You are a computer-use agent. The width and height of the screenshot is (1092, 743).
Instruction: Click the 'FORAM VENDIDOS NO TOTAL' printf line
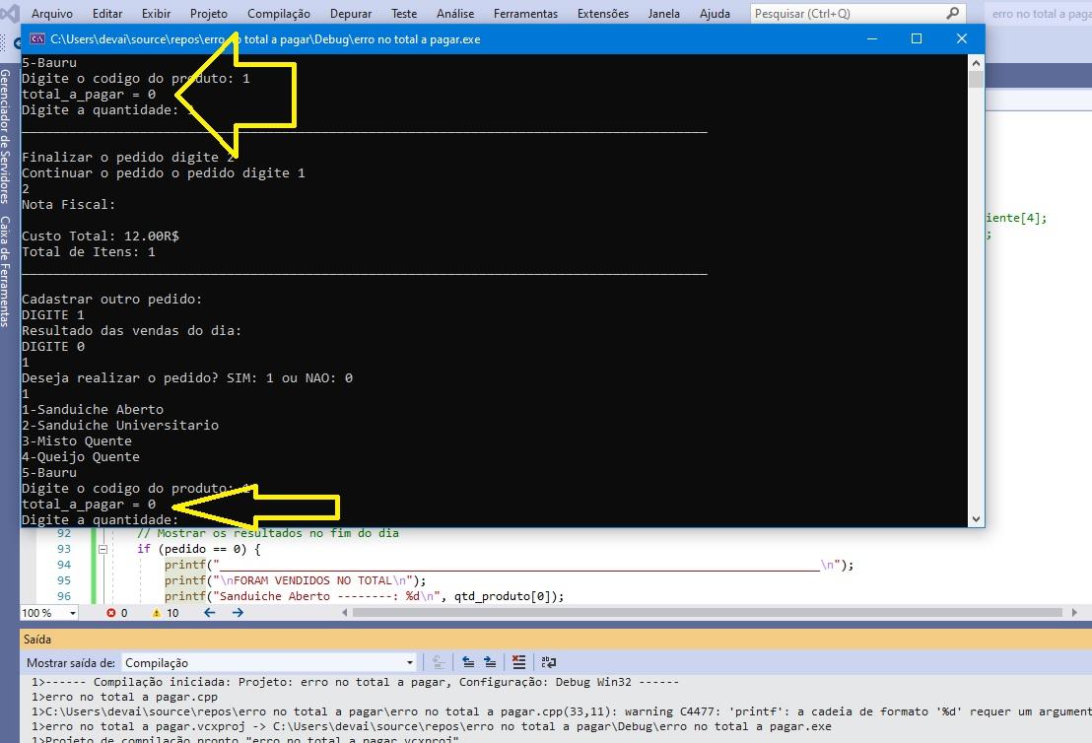[296, 580]
